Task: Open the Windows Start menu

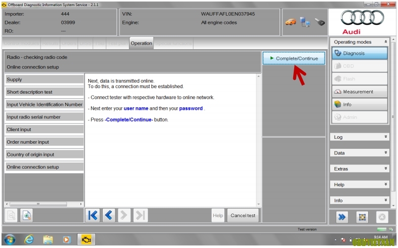Action: click(x=10, y=239)
